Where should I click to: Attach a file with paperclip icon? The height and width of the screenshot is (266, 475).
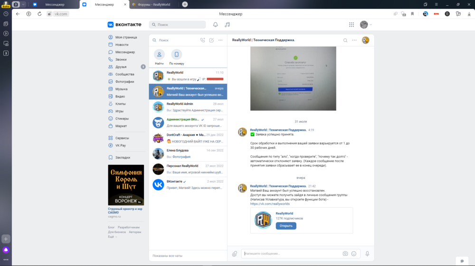tap(235, 254)
